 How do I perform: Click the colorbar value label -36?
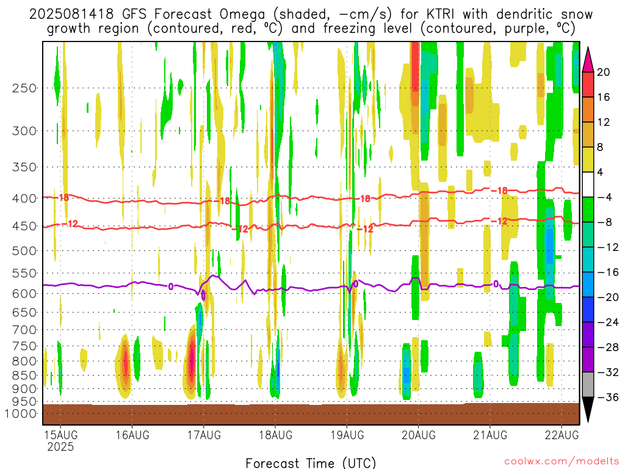coord(608,397)
